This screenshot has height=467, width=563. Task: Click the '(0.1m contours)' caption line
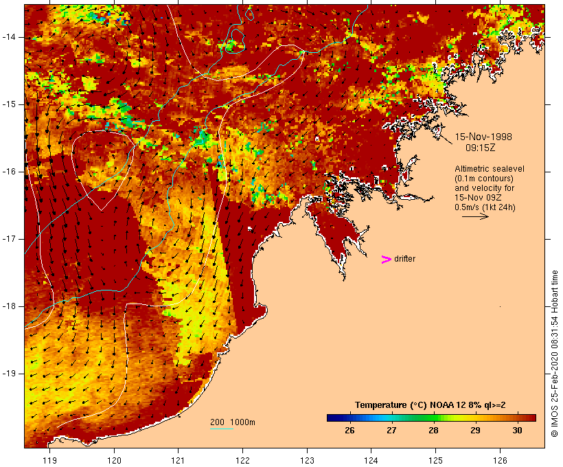(x=484, y=179)
